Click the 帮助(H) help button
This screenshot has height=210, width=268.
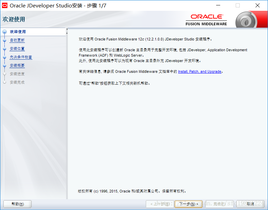pos(18,204)
